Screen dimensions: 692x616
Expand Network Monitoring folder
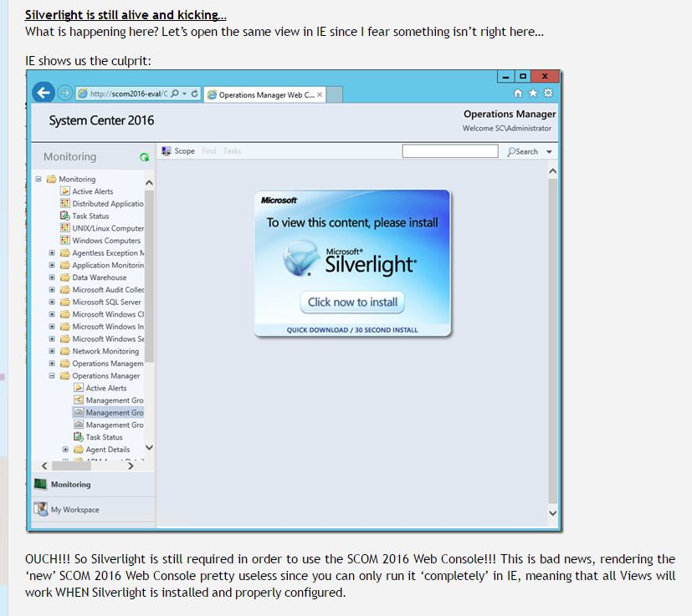tap(52, 351)
